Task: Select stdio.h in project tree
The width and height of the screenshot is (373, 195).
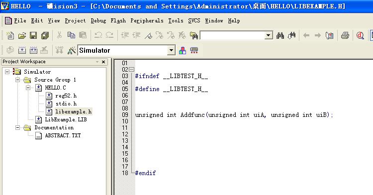Action: pos(66,103)
